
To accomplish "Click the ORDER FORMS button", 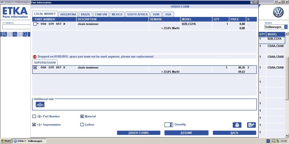I will coord(138,133).
